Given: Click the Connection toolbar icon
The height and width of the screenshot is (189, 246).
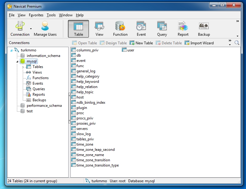Looking at the screenshot, I should pyautogui.click(x=20, y=29).
